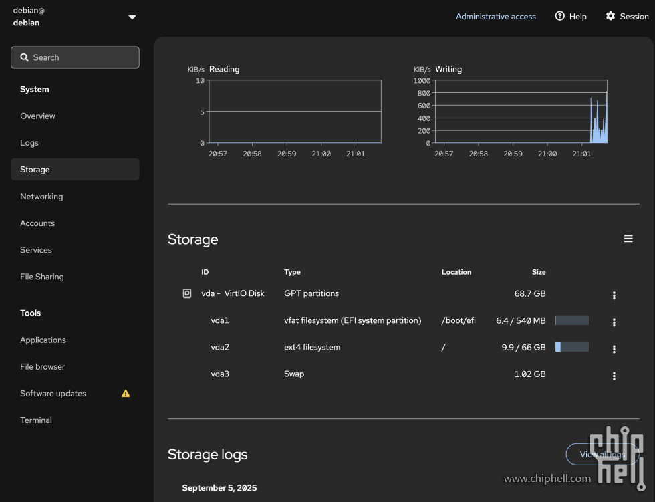The height and width of the screenshot is (502, 655).
Task: Click the search magnifier icon
Action: pos(24,57)
